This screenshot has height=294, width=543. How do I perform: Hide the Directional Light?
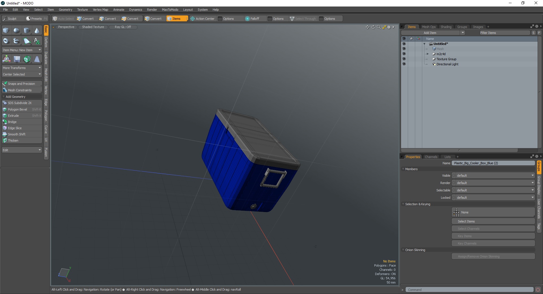point(404,64)
